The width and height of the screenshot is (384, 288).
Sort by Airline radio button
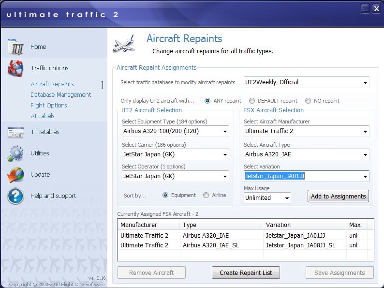pos(206,195)
